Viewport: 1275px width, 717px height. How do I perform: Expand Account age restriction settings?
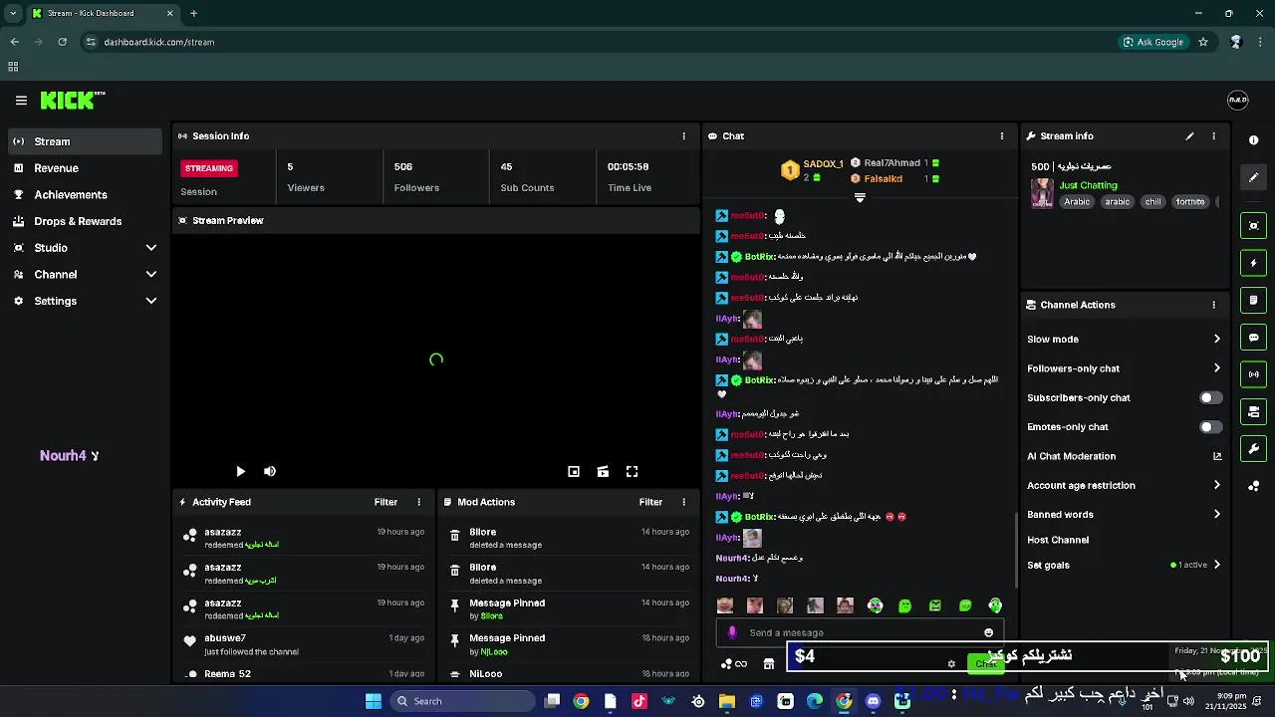[1125, 485]
